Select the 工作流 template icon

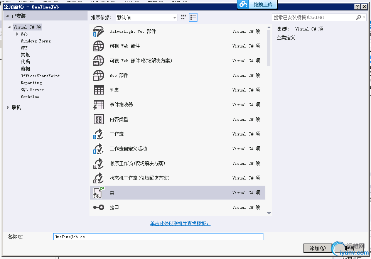[98, 134]
